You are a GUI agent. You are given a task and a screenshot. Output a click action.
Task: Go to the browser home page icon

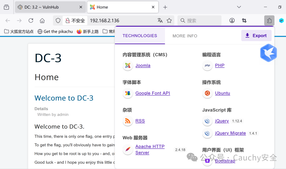[42, 21]
